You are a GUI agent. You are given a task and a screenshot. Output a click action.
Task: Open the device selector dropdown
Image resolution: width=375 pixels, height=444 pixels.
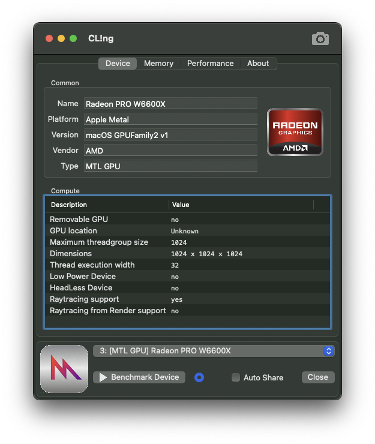pos(214,351)
